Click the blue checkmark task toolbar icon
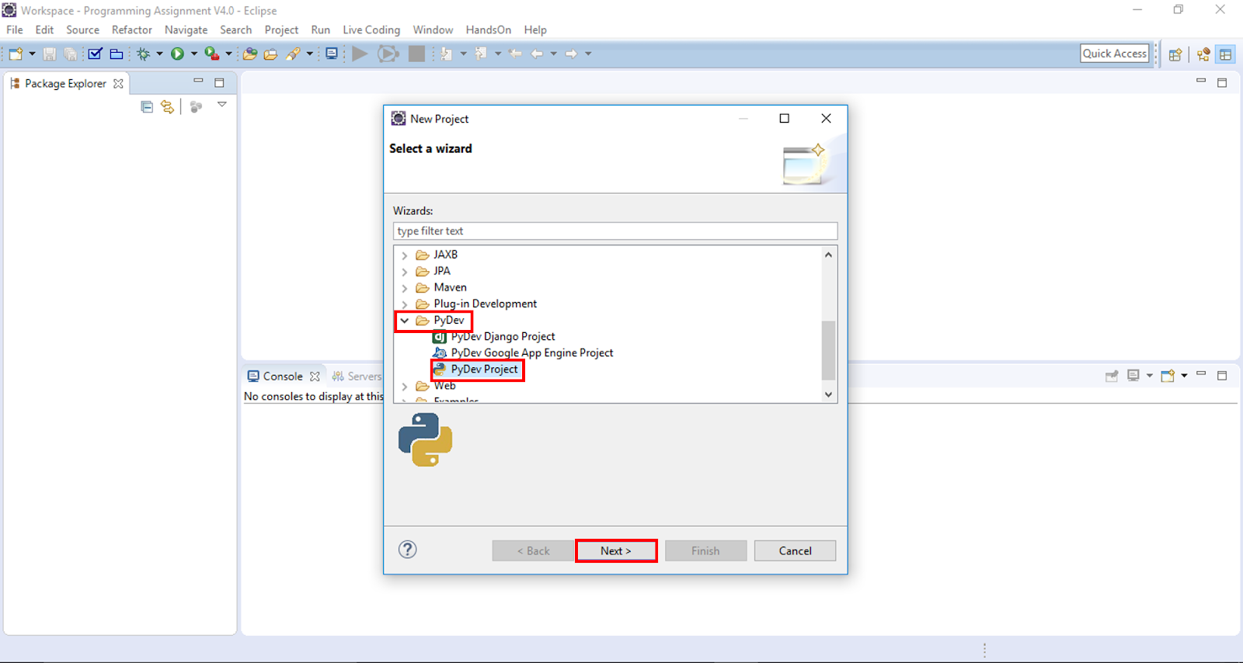 tap(95, 54)
